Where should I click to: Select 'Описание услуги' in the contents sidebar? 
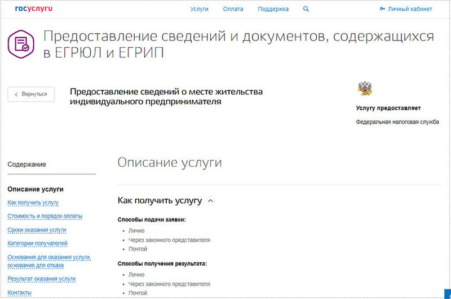click(36, 189)
